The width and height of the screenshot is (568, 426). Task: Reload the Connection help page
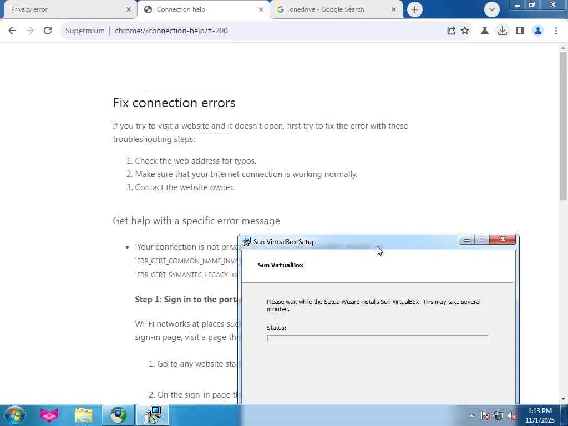click(x=48, y=31)
